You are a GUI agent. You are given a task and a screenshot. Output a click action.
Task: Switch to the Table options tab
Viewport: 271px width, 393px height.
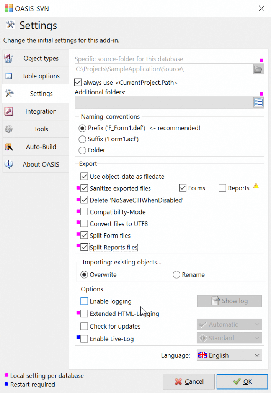[x=36, y=76]
